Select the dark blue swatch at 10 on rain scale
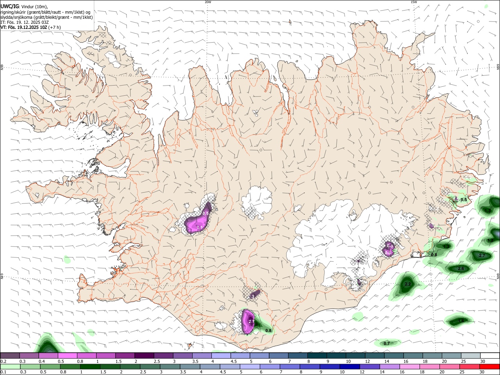 point(349,367)
